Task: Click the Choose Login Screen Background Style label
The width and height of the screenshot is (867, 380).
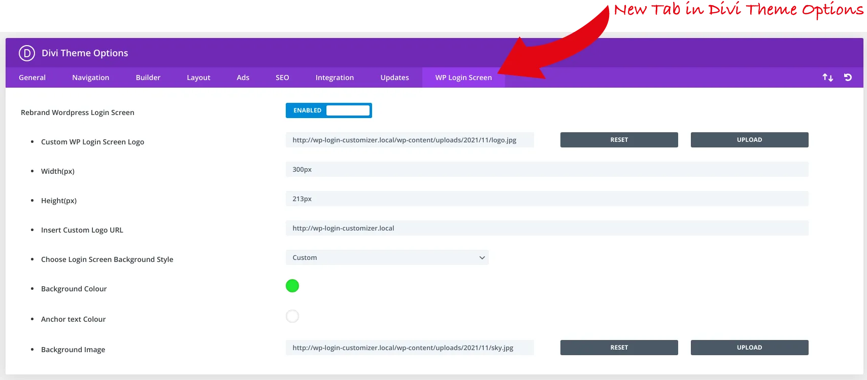Action: (x=107, y=259)
